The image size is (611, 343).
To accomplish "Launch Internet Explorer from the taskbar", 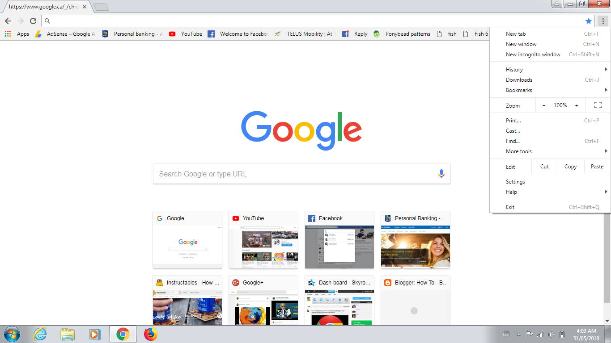I will pyautogui.click(x=40, y=334).
